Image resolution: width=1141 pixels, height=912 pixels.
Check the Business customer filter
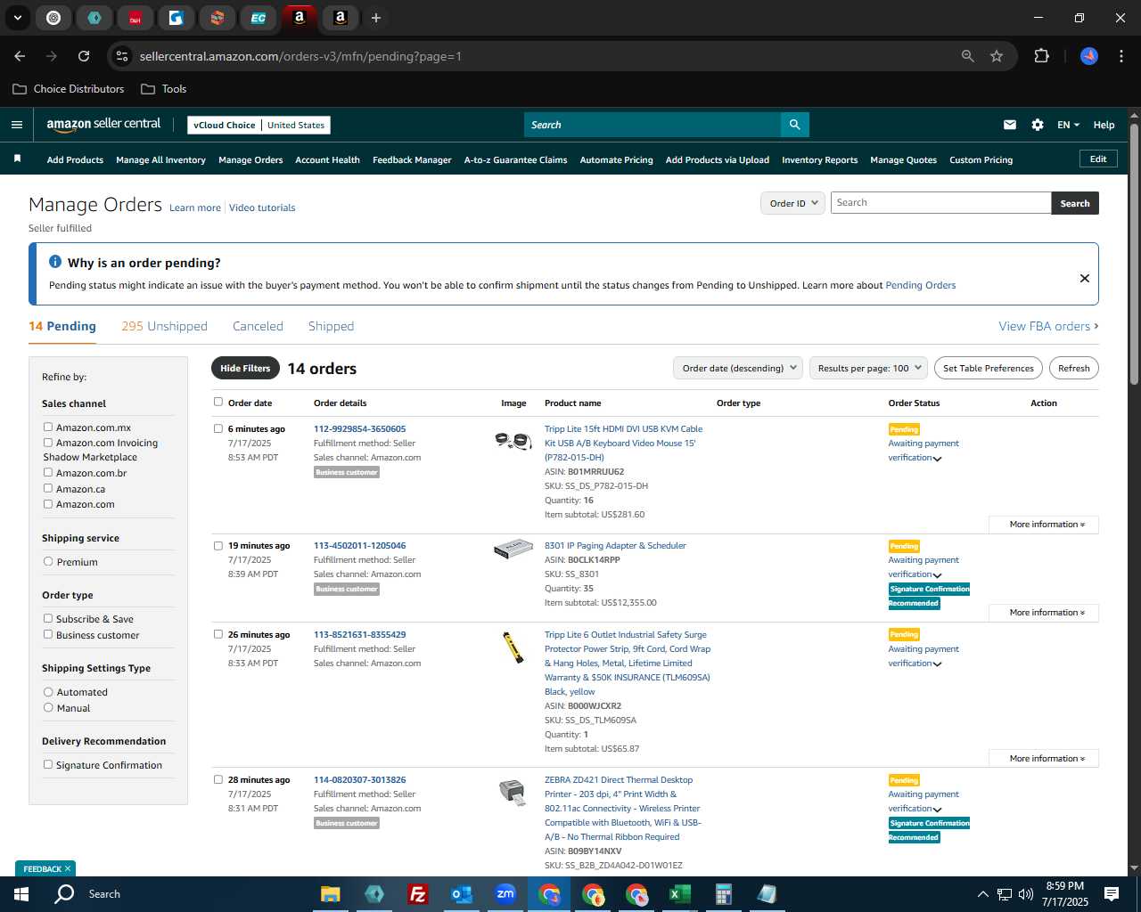[48, 635]
